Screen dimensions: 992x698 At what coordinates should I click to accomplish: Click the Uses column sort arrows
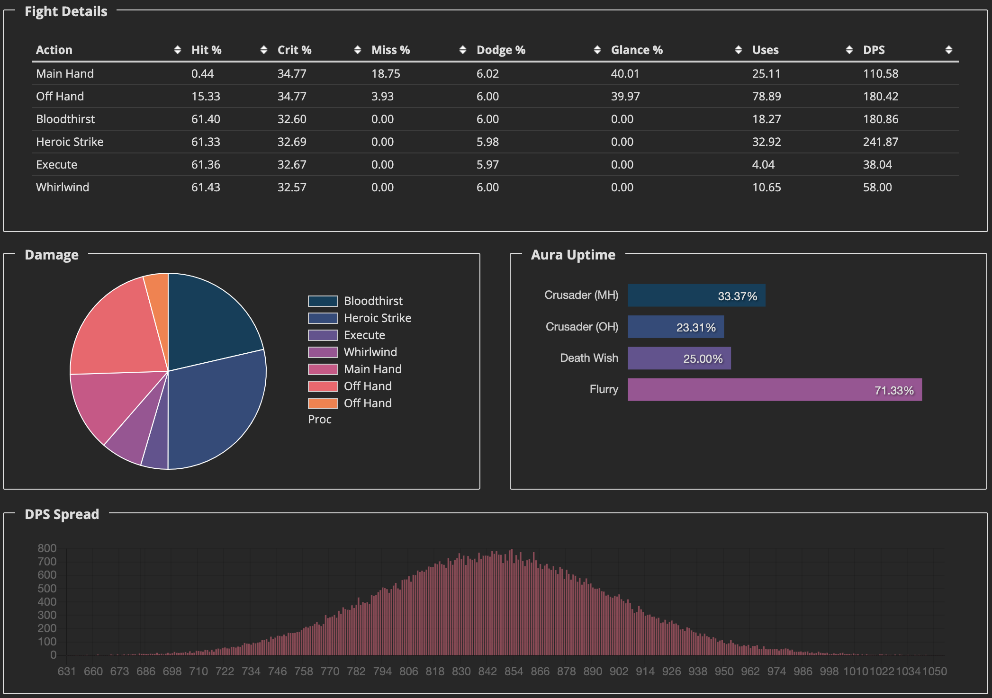pyautogui.click(x=849, y=50)
